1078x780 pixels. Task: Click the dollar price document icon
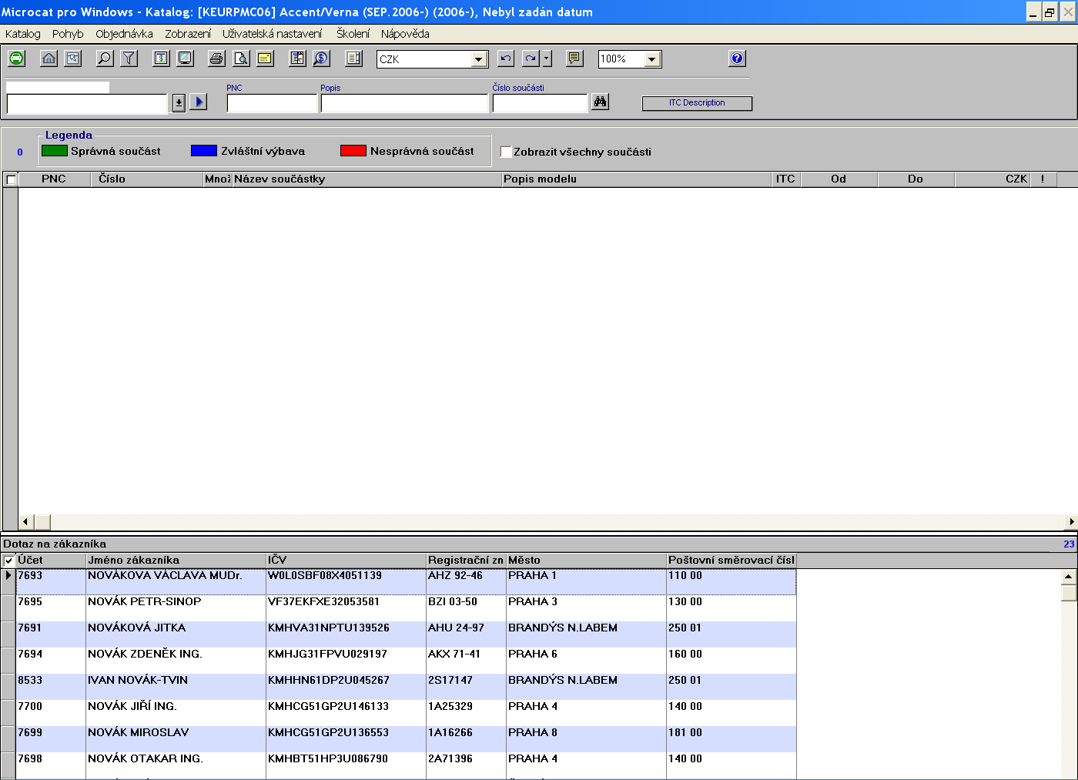click(x=161, y=59)
